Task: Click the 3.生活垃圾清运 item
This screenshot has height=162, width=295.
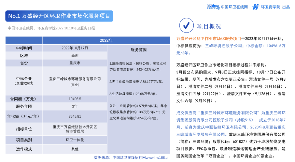Action: [x=133, y=94]
